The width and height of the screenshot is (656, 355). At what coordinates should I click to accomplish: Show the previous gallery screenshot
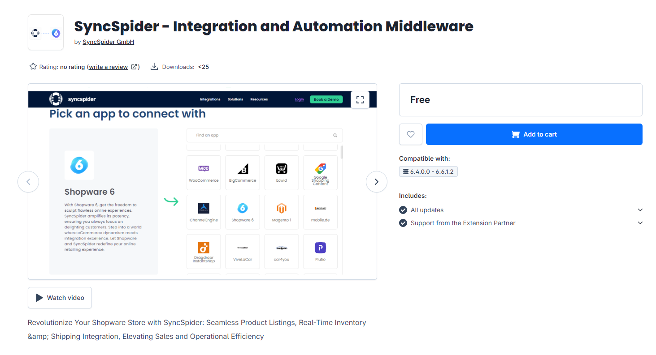(28, 182)
